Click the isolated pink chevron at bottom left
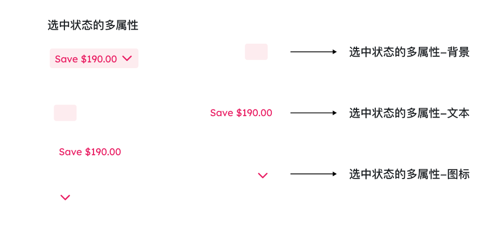 (65, 197)
